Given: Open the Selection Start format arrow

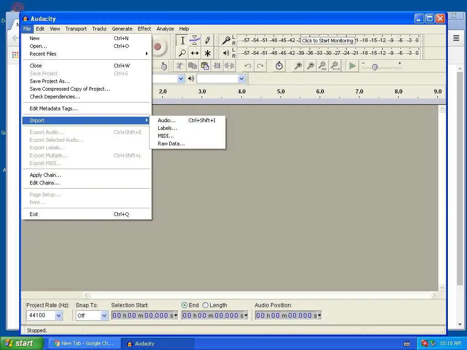Looking at the screenshot, I should click(x=176, y=315).
